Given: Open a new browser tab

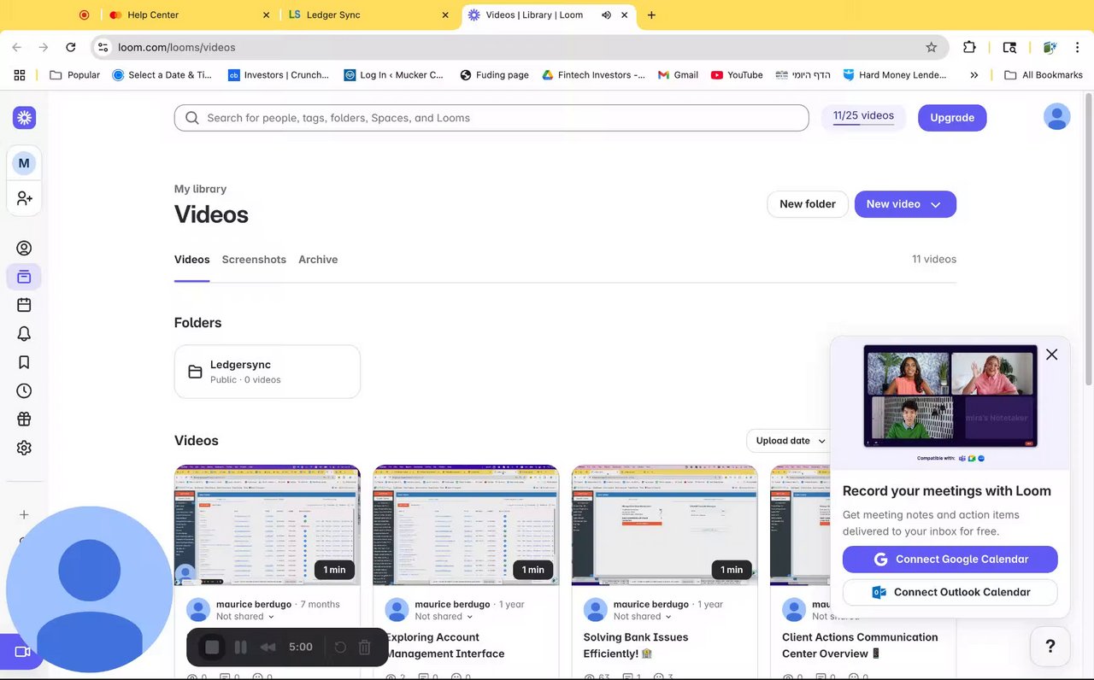Looking at the screenshot, I should [651, 15].
